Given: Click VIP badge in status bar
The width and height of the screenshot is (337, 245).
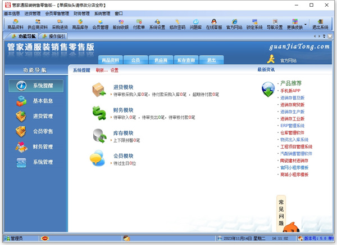Looking at the screenshot, I should click(x=45, y=238).
